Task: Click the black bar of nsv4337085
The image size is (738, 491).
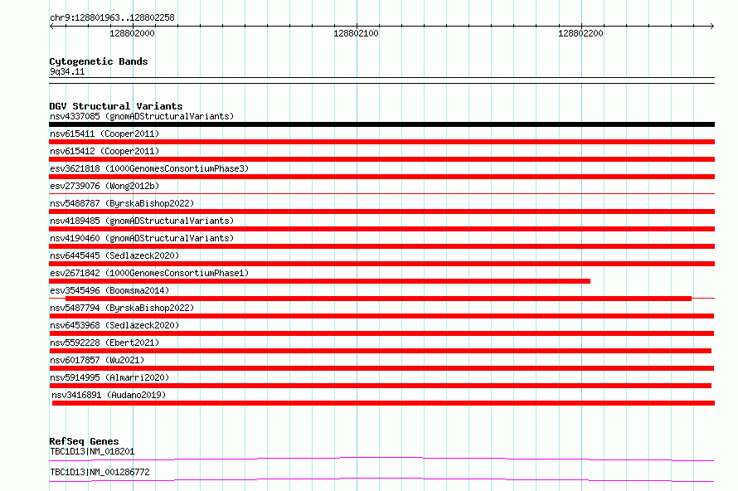Action: [x=381, y=124]
